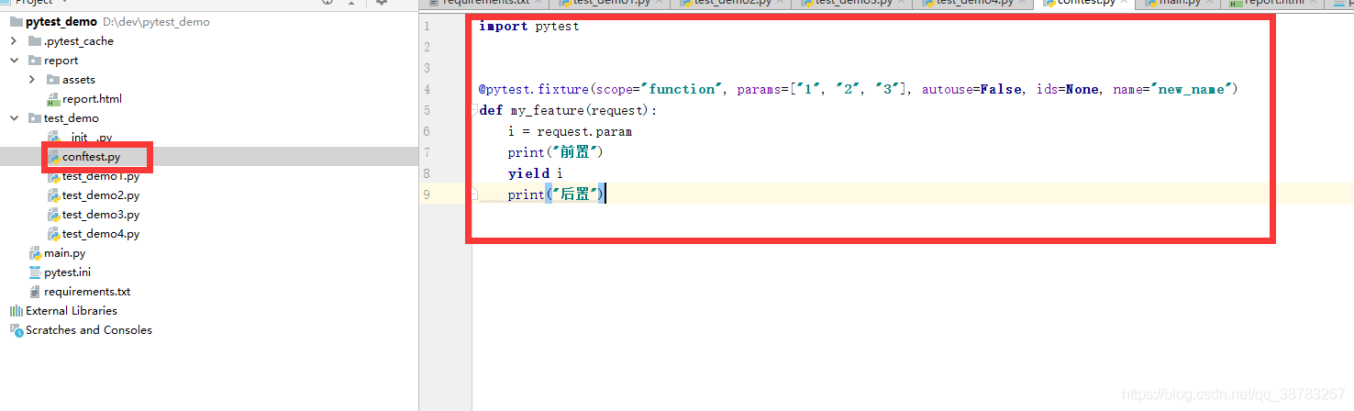Screen dimensions: 1354x411
Task: Click the pytest.ini file icon
Action: (35, 272)
